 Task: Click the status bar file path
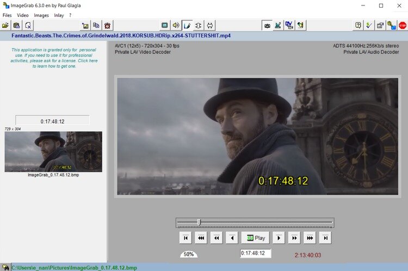coord(74,268)
